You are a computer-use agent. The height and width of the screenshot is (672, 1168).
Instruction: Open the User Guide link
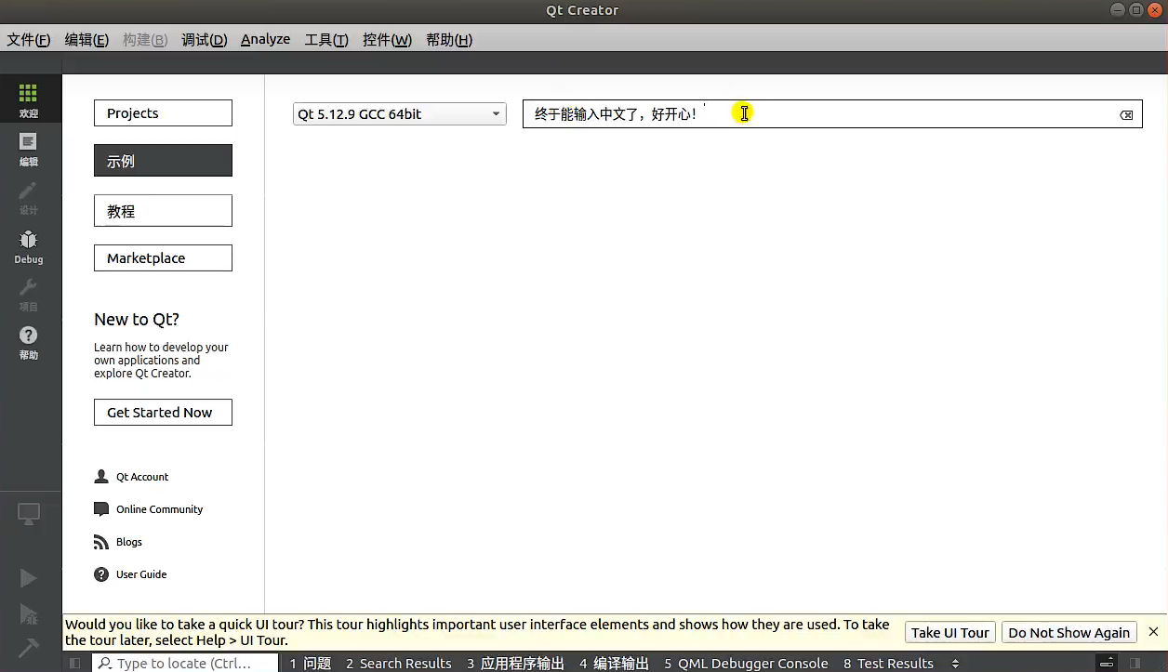tap(141, 574)
